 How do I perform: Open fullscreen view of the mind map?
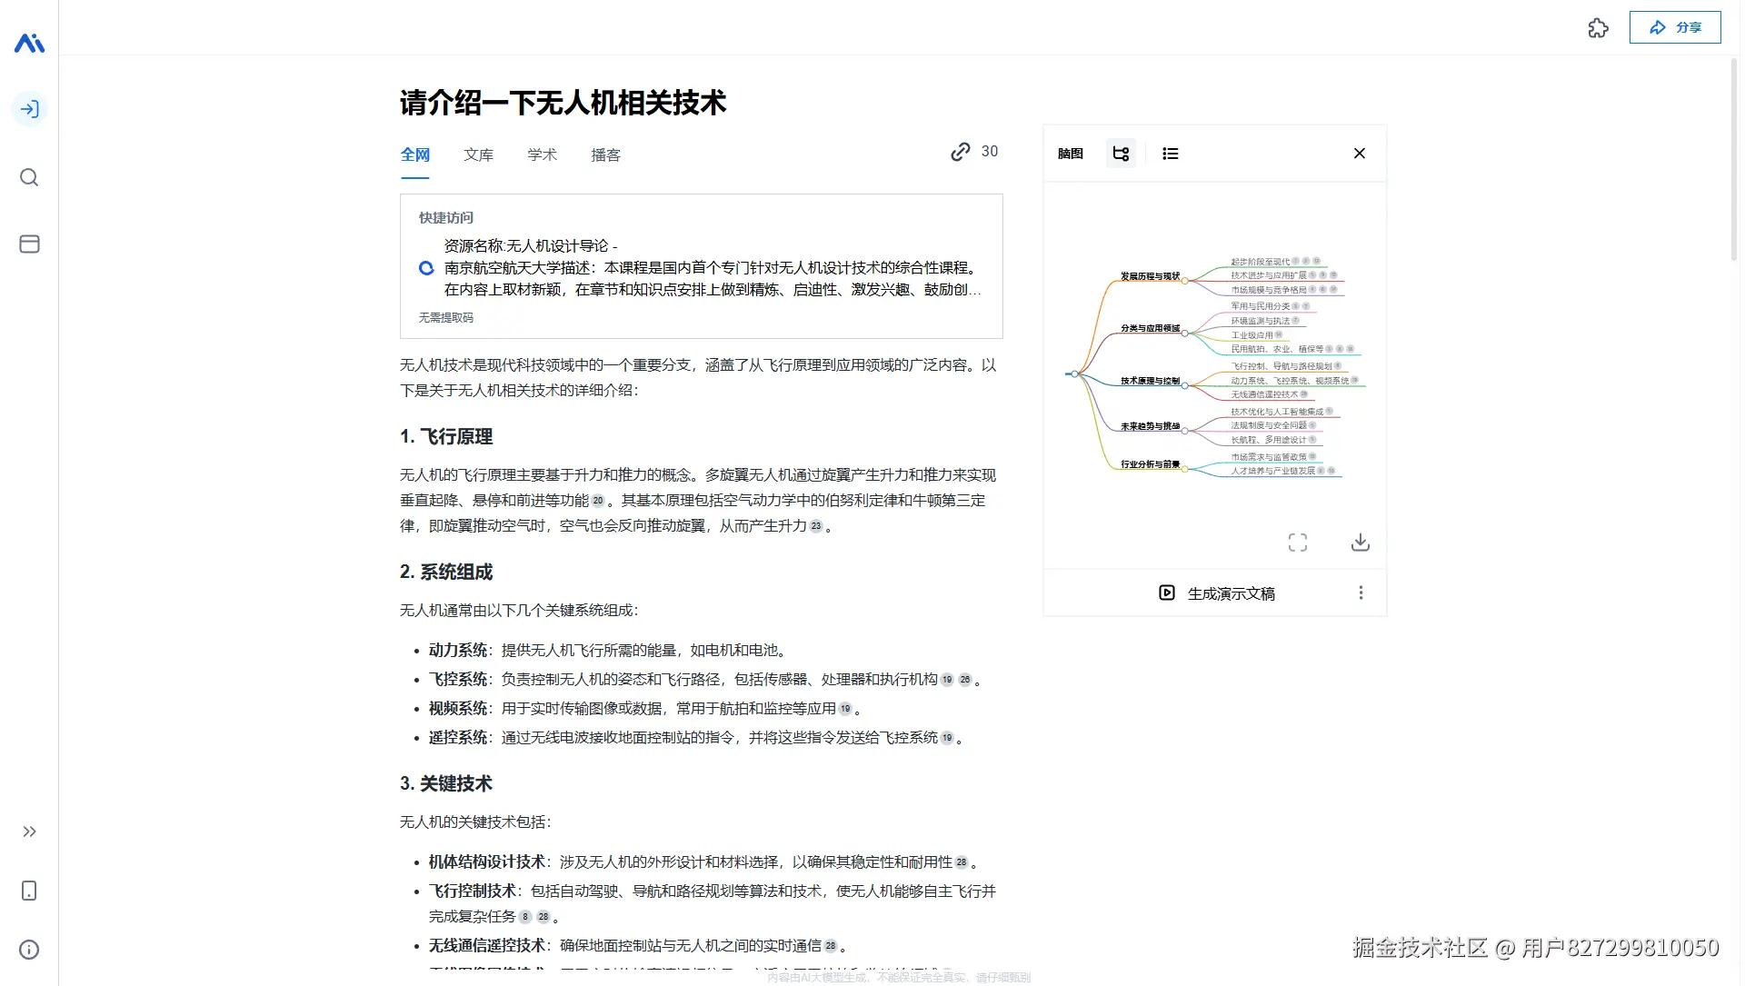click(x=1298, y=542)
